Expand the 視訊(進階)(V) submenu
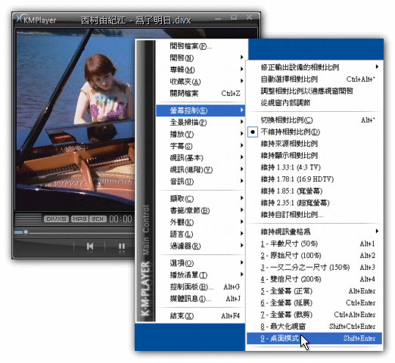Viewport: 395px width, 363px height. (x=201, y=169)
